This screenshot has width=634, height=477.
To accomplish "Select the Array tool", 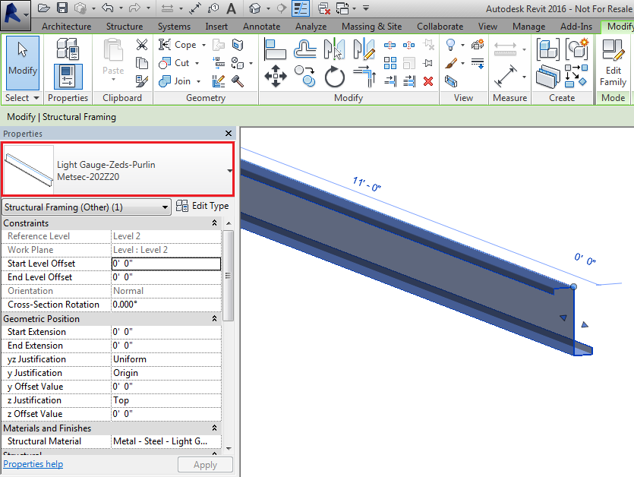I will coord(390,63).
